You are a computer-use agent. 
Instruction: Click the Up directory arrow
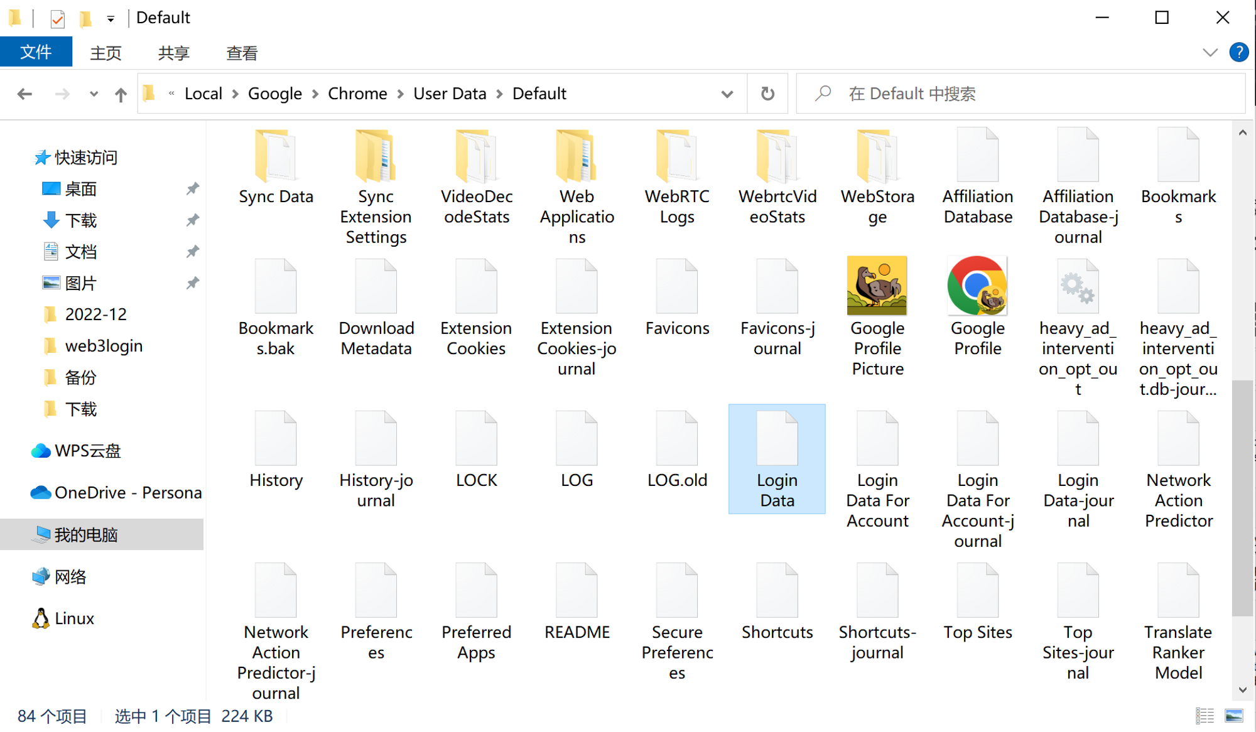click(x=121, y=94)
